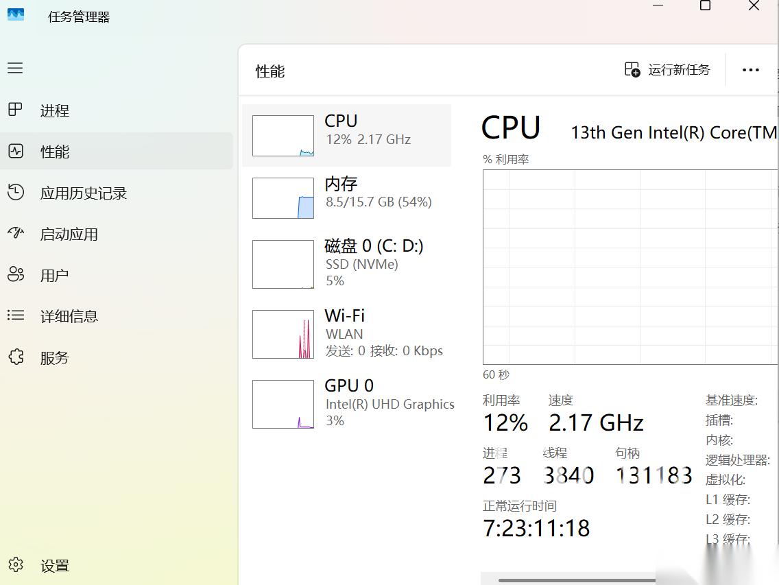779x585 pixels.
Task: Open the 应用历史记录 navigation item
Action: [x=117, y=192]
